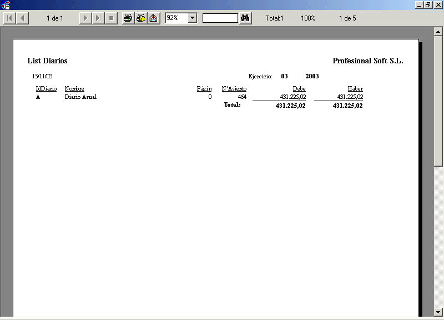Click the stop loading button
Screen dimensions: 444x320
(x=111, y=18)
